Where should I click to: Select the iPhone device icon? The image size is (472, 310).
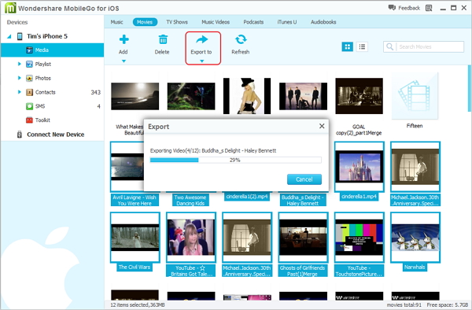tap(20, 36)
